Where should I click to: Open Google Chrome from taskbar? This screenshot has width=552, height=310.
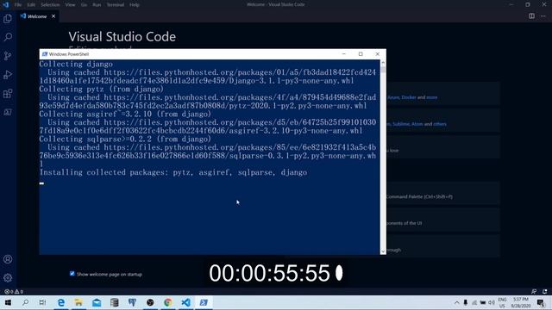click(168, 302)
